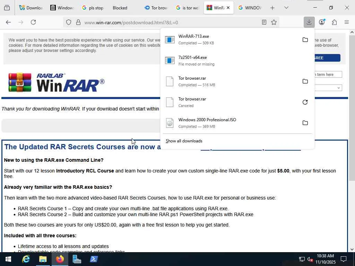Image resolution: width=355 pixels, height=266 pixels.
Task: Click the site search term field
Action: click(x=328, y=74)
